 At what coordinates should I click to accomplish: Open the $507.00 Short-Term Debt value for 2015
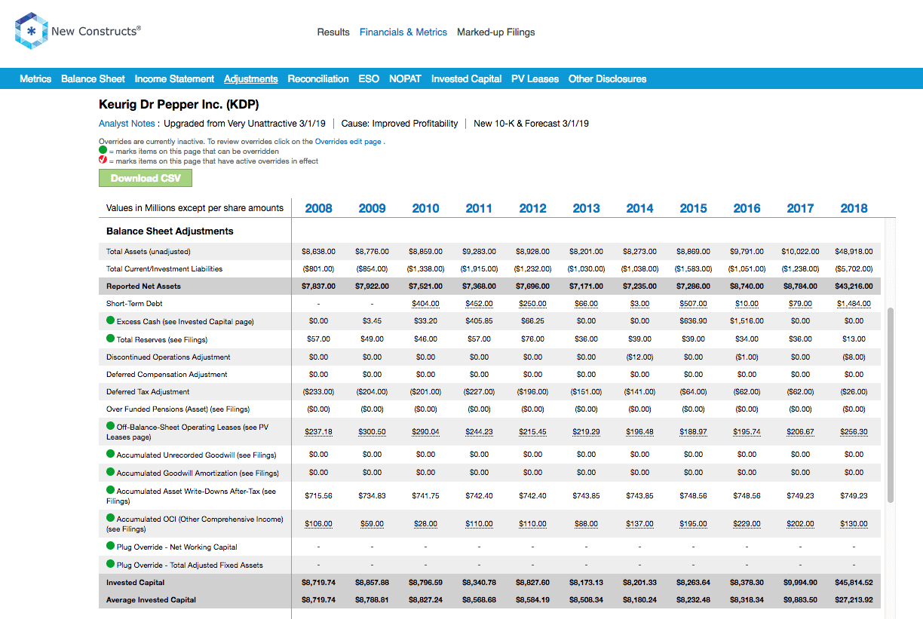[694, 304]
